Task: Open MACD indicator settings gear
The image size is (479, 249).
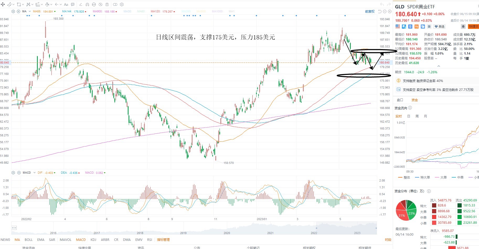Action: point(13,173)
